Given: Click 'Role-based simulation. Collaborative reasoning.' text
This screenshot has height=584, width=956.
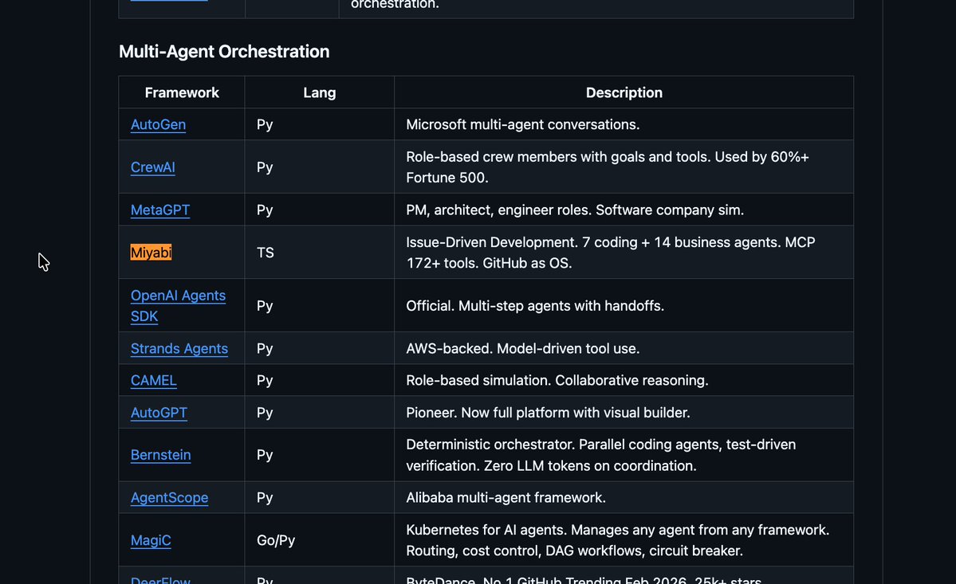Looking at the screenshot, I should [x=557, y=380].
